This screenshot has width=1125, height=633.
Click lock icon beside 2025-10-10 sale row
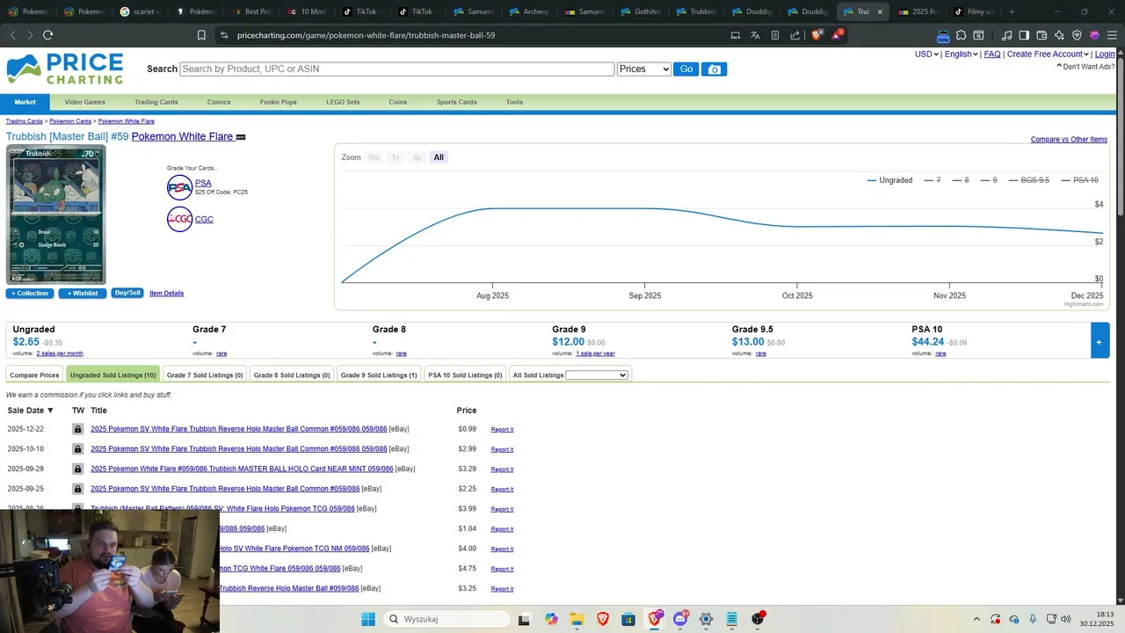coord(77,449)
